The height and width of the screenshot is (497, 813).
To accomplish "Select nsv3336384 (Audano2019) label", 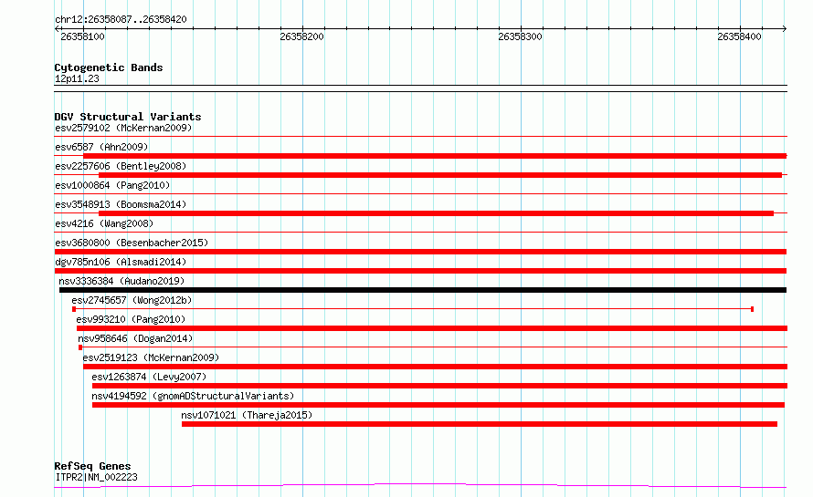I will click(x=121, y=281).
